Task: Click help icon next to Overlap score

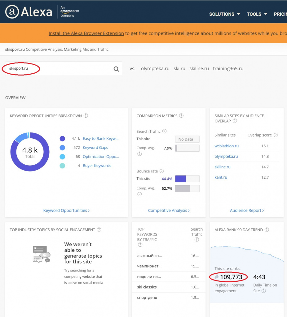Action: [x=276, y=135]
